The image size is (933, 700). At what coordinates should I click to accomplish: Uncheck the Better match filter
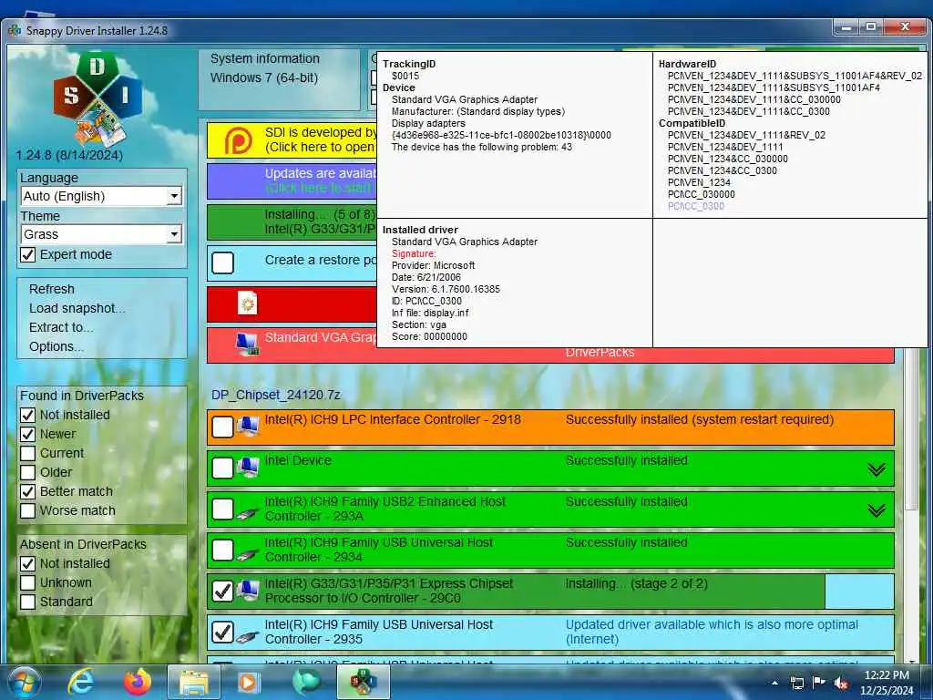28,491
